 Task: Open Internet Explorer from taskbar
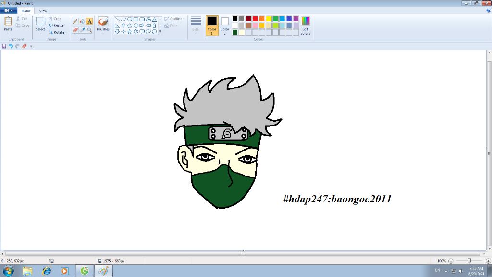tap(47, 271)
